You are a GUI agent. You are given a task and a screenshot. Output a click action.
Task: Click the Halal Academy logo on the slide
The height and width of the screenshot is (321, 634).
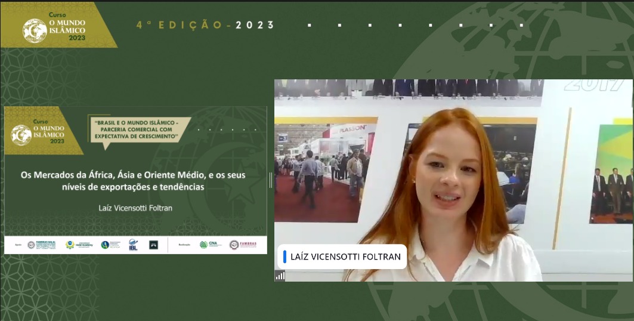tap(79, 245)
